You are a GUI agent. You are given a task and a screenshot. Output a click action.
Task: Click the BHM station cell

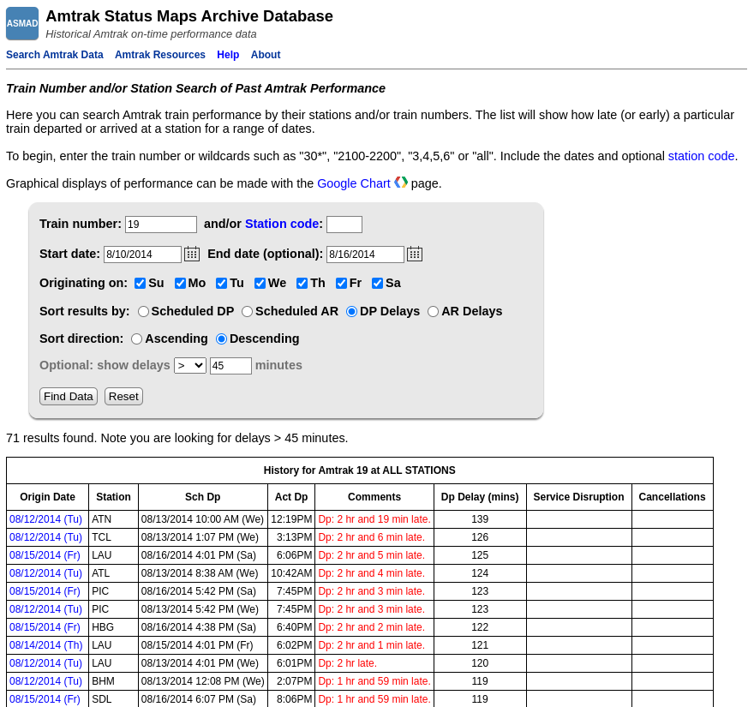click(x=113, y=681)
